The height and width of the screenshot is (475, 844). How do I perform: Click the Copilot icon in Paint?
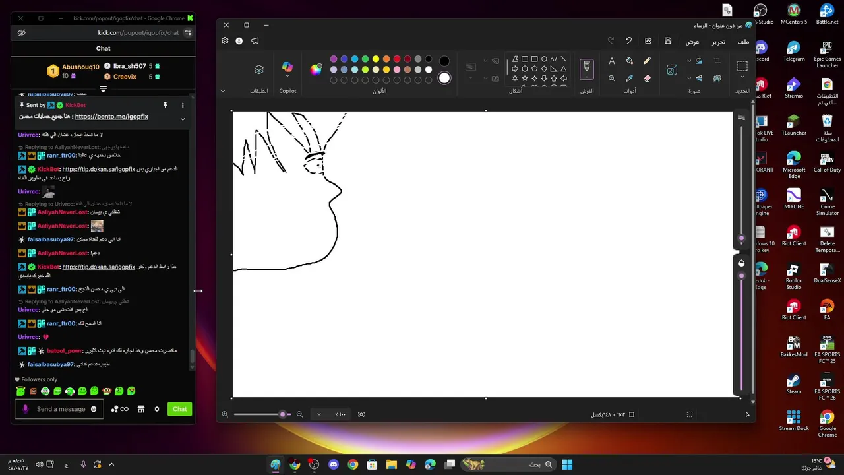[287, 68]
